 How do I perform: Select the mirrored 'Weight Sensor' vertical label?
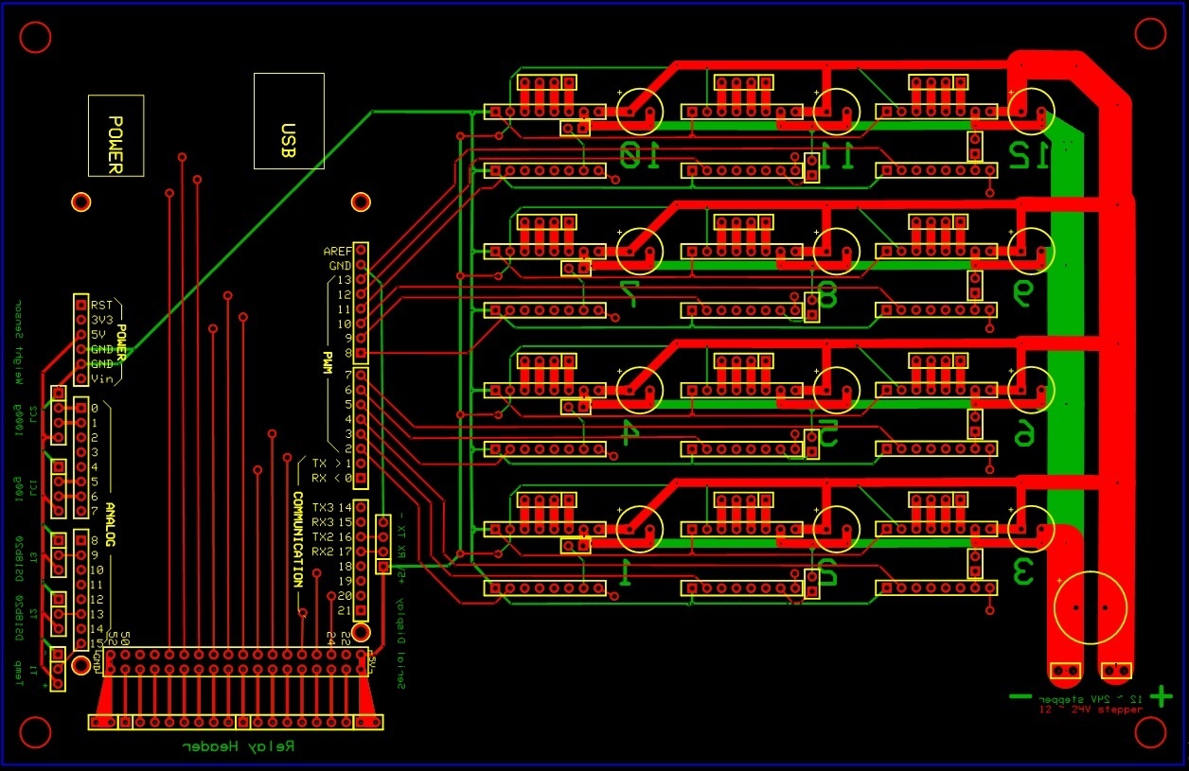coord(17,342)
